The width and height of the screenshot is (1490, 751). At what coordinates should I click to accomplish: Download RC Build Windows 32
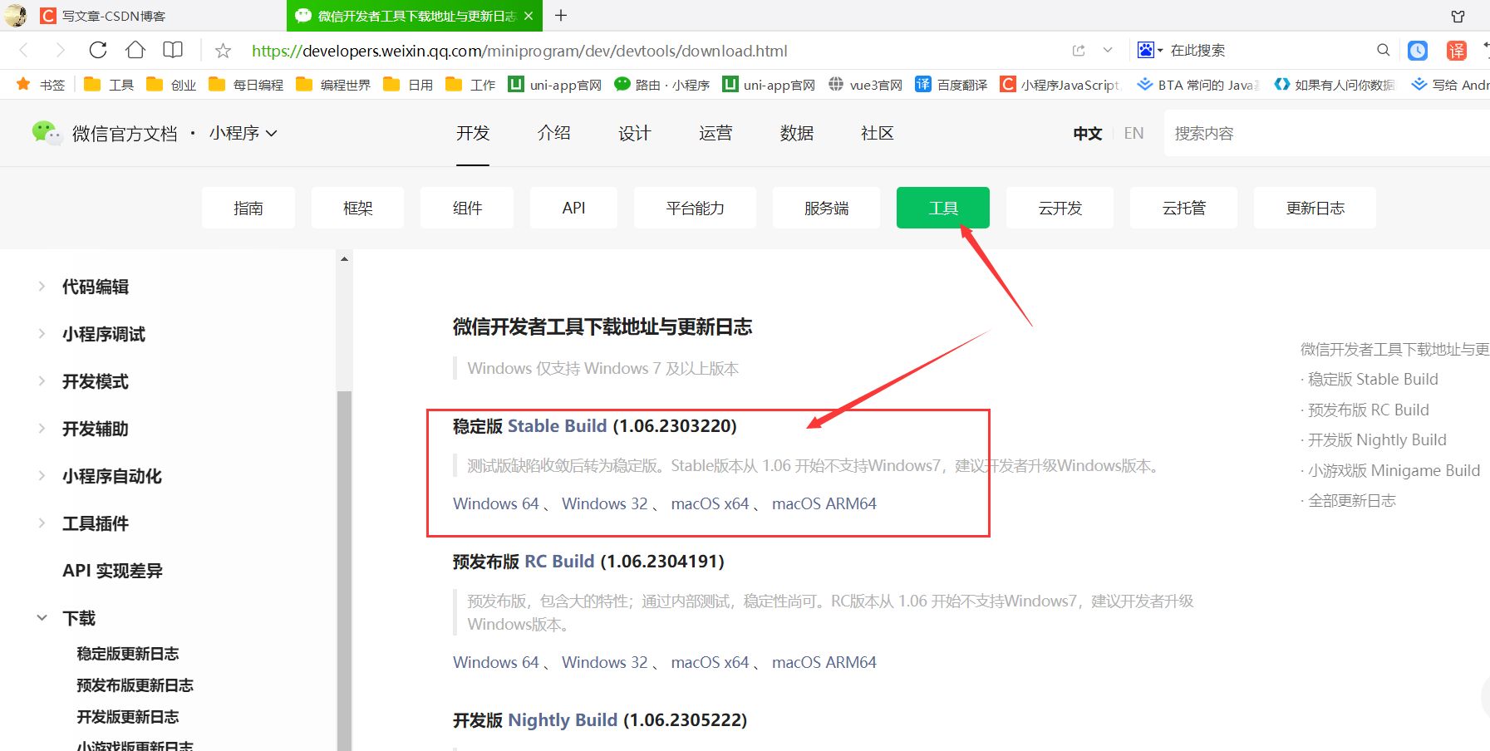[x=605, y=662]
